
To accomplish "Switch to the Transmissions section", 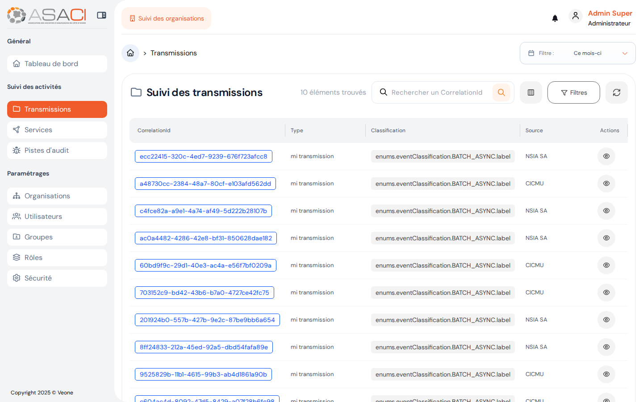I will click(57, 109).
